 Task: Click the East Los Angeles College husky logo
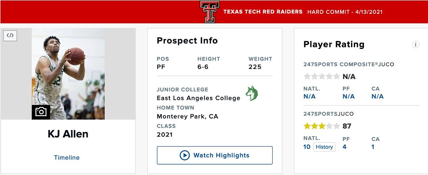coord(252,93)
